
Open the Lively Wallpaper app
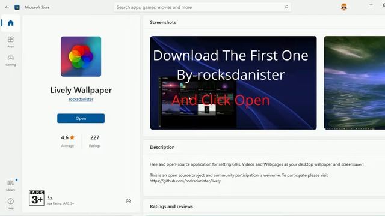click(x=81, y=119)
